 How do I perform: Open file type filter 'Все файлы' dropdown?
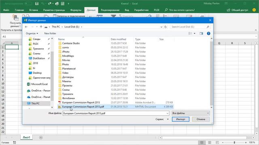click(191, 113)
